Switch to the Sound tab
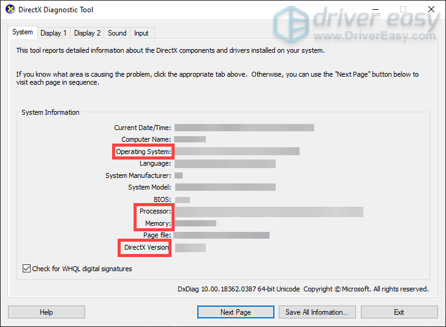This screenshot has height=327, width=446. pos(117,33)
